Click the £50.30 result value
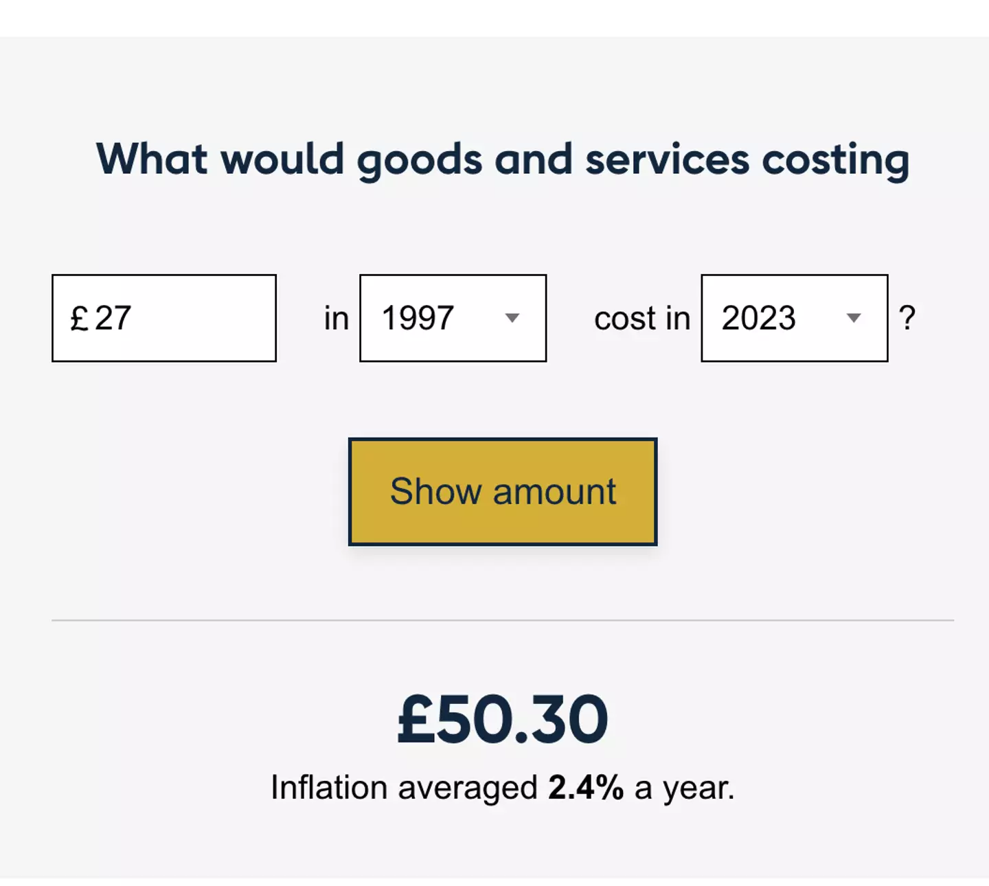 pos(501,716)
